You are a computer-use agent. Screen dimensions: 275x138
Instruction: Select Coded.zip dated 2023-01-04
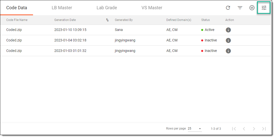click(14, 40)
